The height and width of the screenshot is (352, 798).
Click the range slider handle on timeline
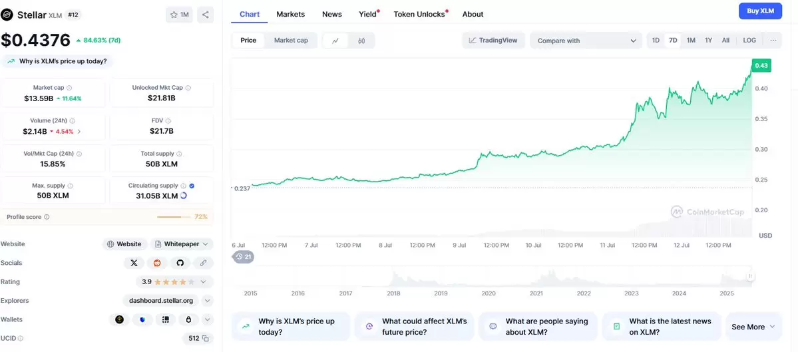point(750,276)
